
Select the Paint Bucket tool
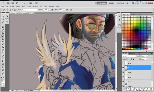coord(3,47)
